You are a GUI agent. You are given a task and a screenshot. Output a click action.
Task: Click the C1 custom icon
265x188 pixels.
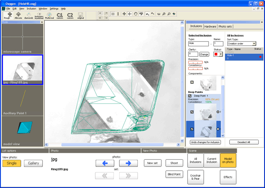pos(60,15)
